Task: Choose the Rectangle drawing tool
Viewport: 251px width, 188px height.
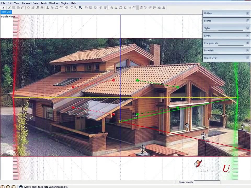Action: coord(14,8)
